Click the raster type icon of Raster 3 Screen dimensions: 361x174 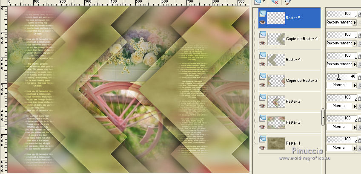[263, 97]
